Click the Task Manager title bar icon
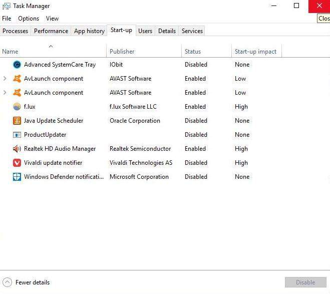This screenshot has height=294, width=330. point(7,6)
